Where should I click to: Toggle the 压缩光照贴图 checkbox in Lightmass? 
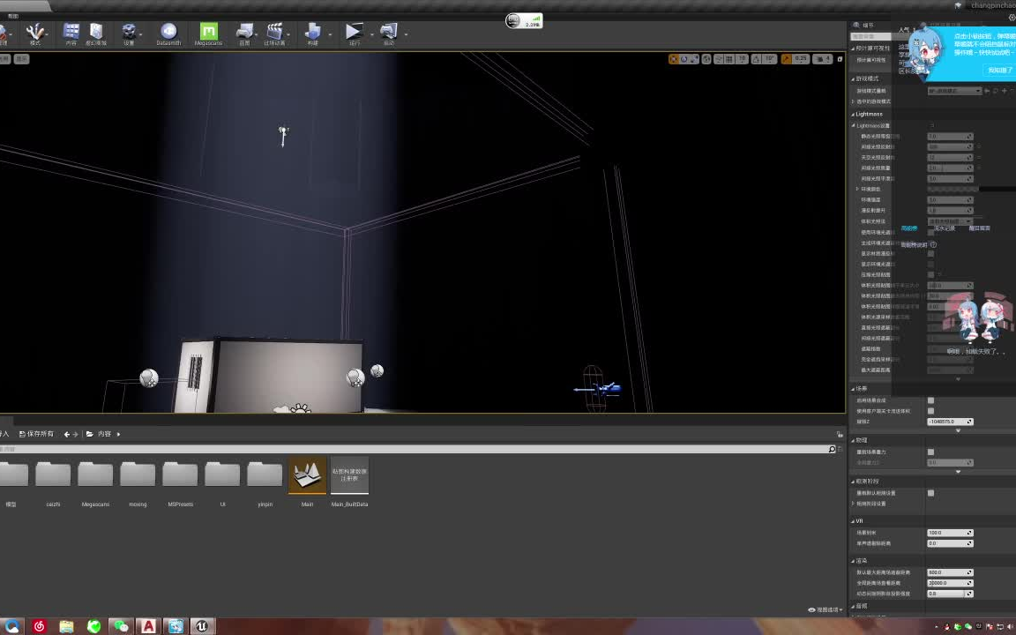[931, 274]
